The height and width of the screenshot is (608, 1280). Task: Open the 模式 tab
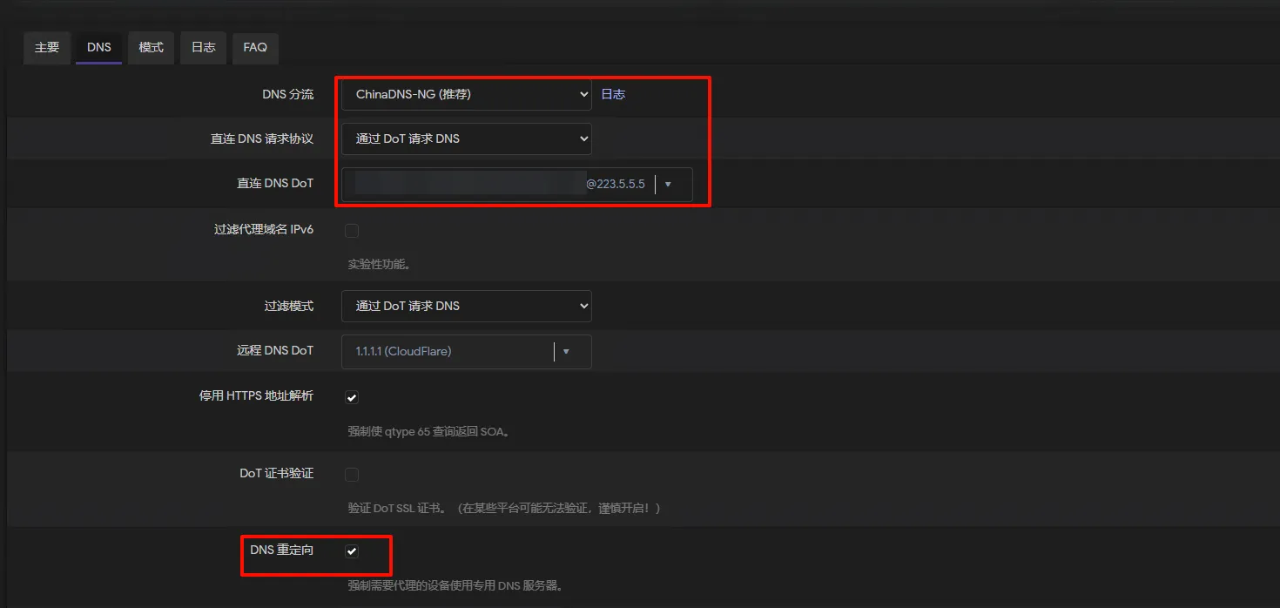point(151,48)
